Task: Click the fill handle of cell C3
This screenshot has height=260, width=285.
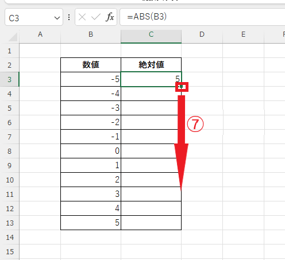Action: 181,87
